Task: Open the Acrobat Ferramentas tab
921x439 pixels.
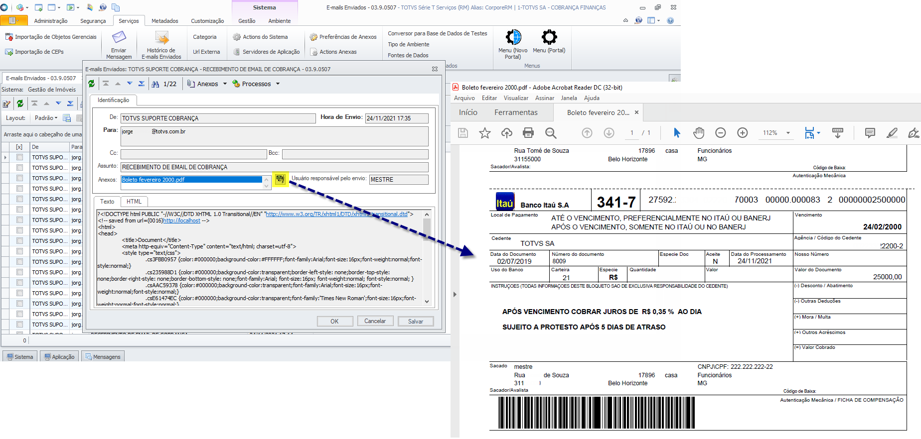Action: tap(516, 112)
